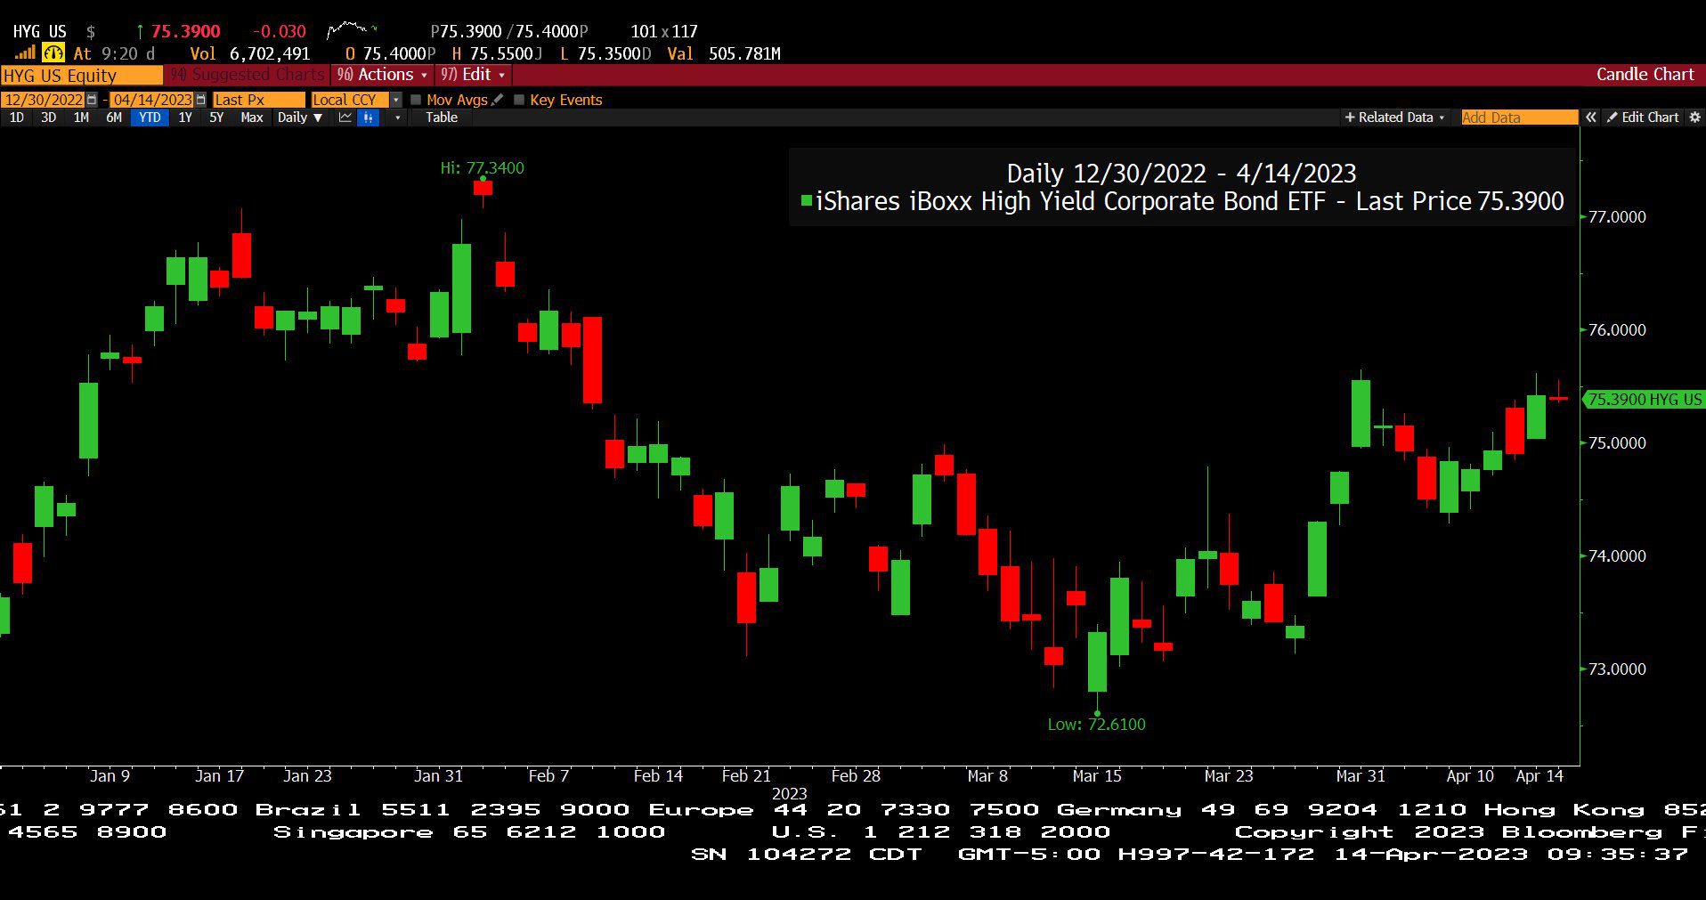Open chart settings gear icon
Viewport: 1706px width, 900px height.
coord(1694,118)
